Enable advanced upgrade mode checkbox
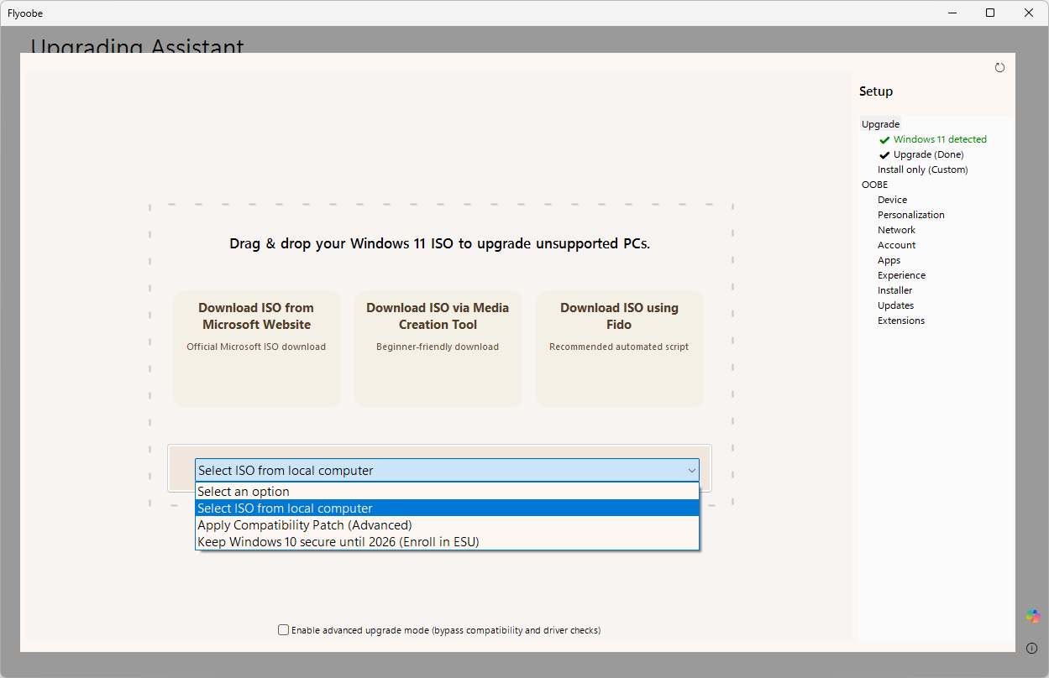Image resolution: width=1049 pixels, height=678 pixels. (x=284, y=630)
